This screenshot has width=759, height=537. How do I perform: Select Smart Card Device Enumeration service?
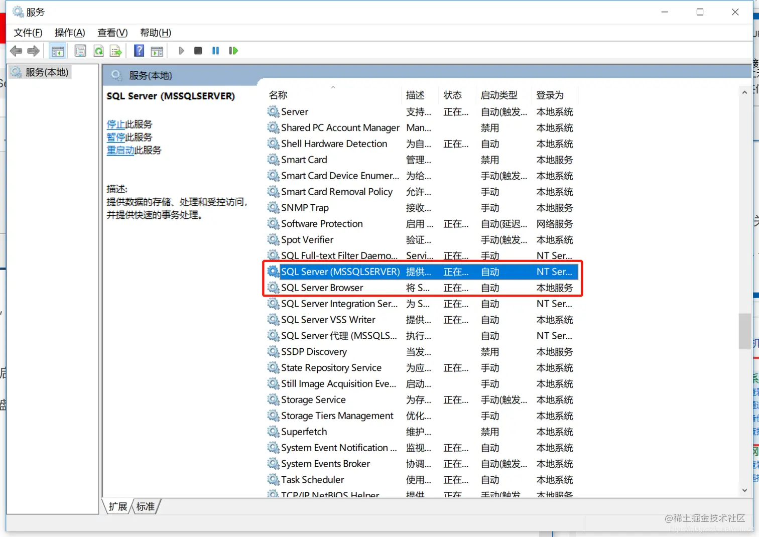422,176
